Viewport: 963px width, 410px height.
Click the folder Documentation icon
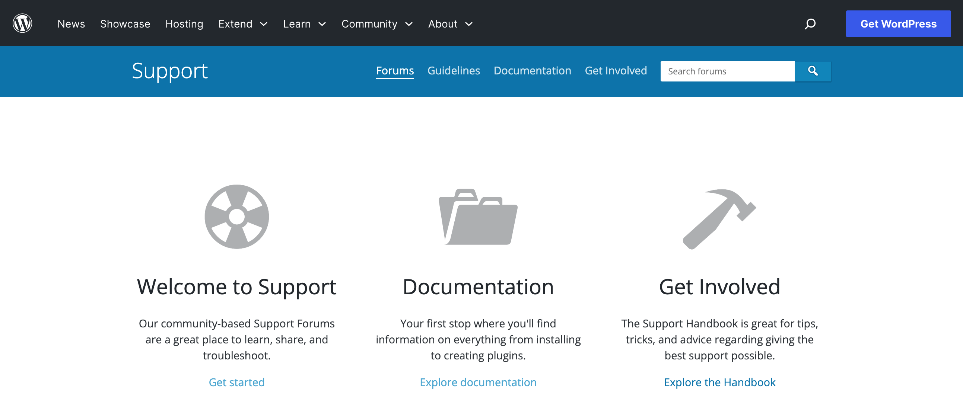coord(478,217)
